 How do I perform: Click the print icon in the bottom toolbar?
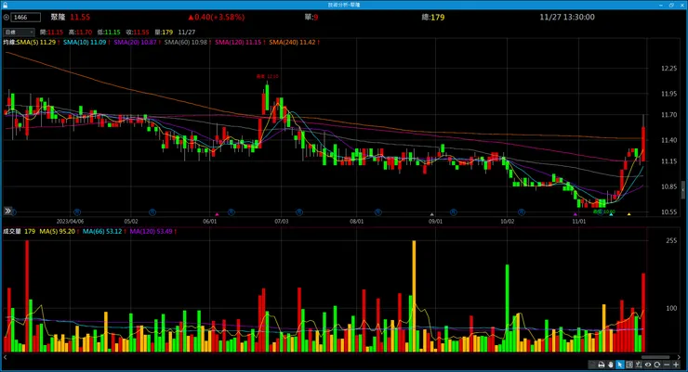(602, 365)
